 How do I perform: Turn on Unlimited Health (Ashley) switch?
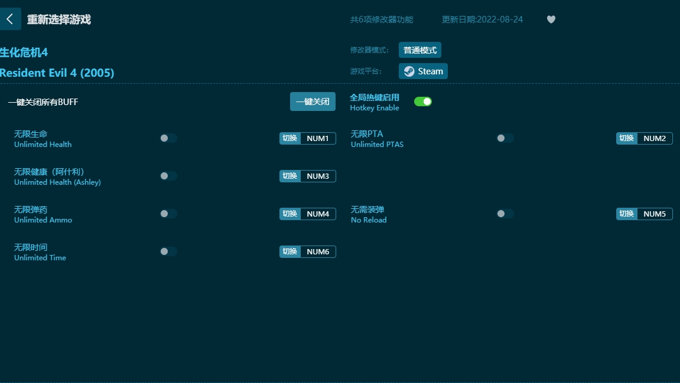[168, 176]
